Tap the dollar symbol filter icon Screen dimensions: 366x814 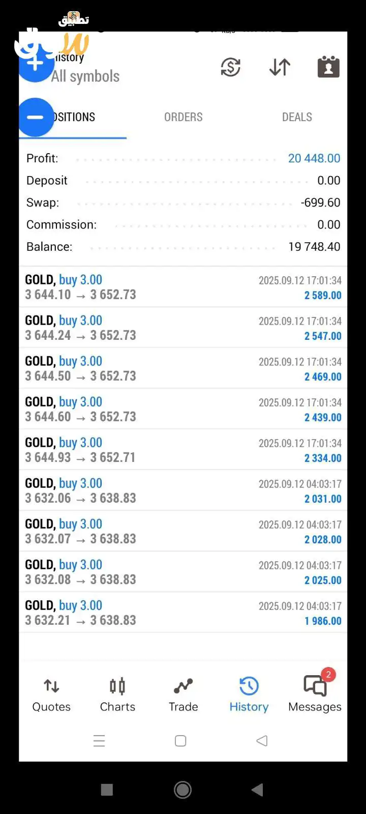[x=230, y=67]
